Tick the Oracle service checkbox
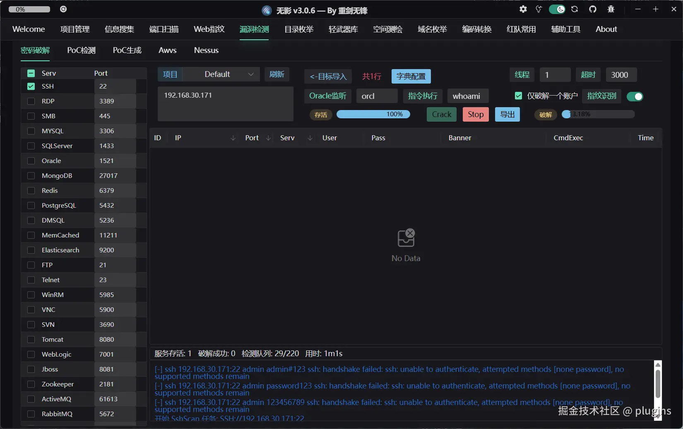Image resolution: width=683 pixels, height=429 pixels. tap(31, 161)
